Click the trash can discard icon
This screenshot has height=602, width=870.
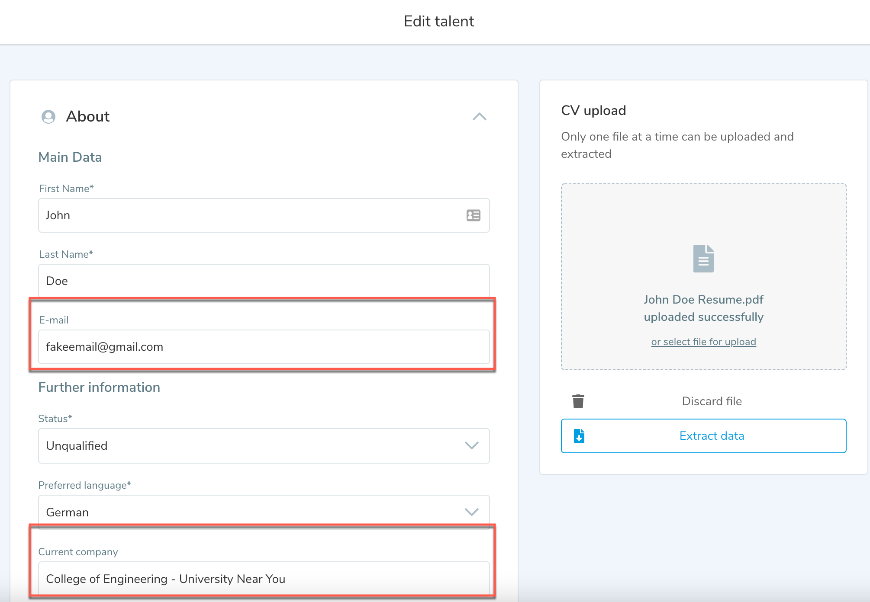[x=578, y=401]
